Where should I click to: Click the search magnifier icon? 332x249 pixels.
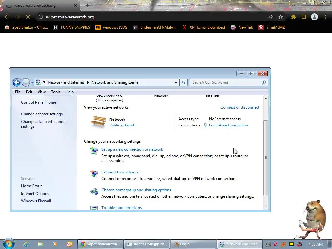coord(264,82)
